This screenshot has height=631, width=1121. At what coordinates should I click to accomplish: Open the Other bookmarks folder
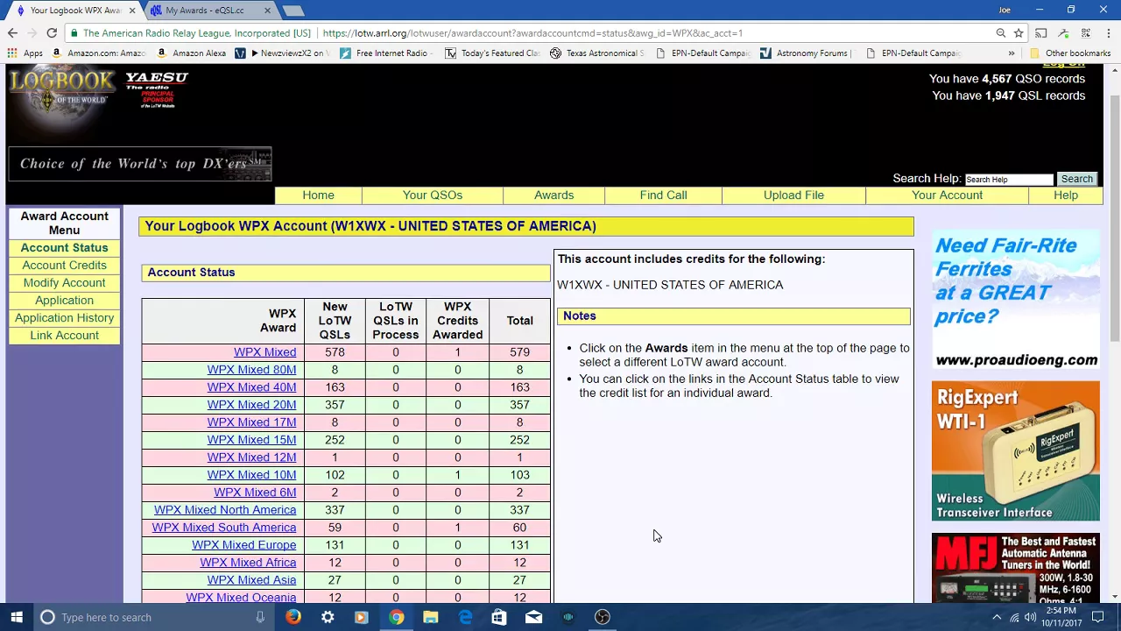point(1070,53)
